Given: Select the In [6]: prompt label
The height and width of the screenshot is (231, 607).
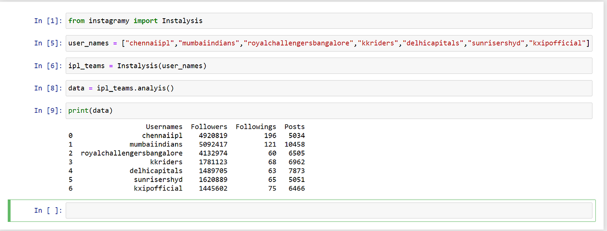Looking at the screenshot, I should [49, 66].
